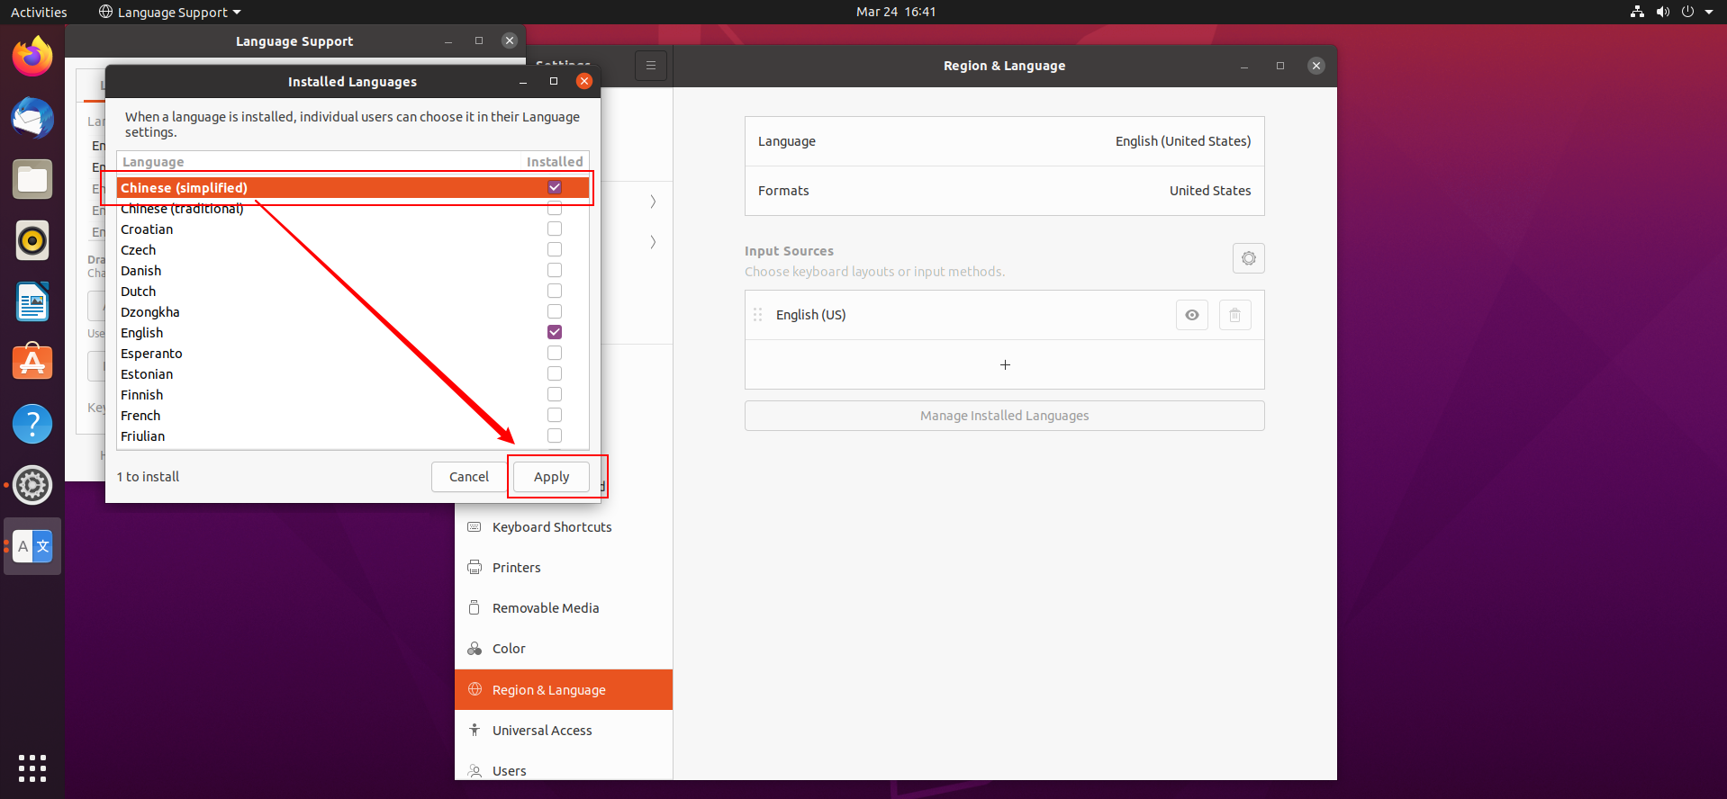The image size is (1727, 799).
Task: Click Apply to install languages
Action: click(x=551, y=477)
